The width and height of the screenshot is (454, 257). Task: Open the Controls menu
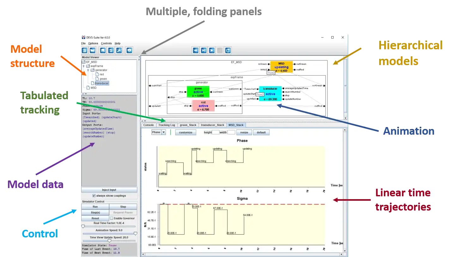[106, 43]
